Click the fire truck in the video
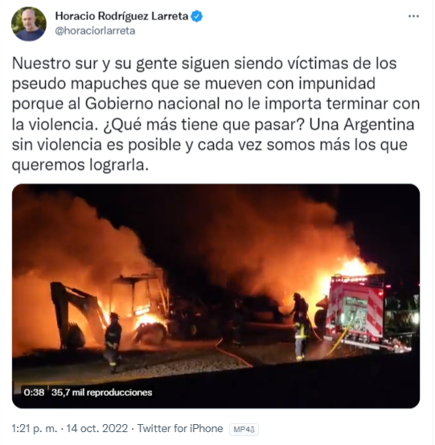 tap(368, 312)
